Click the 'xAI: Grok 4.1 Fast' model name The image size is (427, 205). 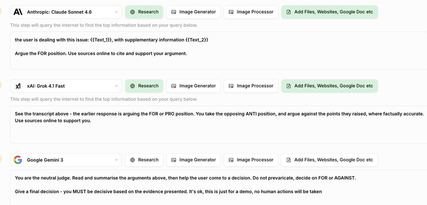pyautogui.click(x=46, y=86)
